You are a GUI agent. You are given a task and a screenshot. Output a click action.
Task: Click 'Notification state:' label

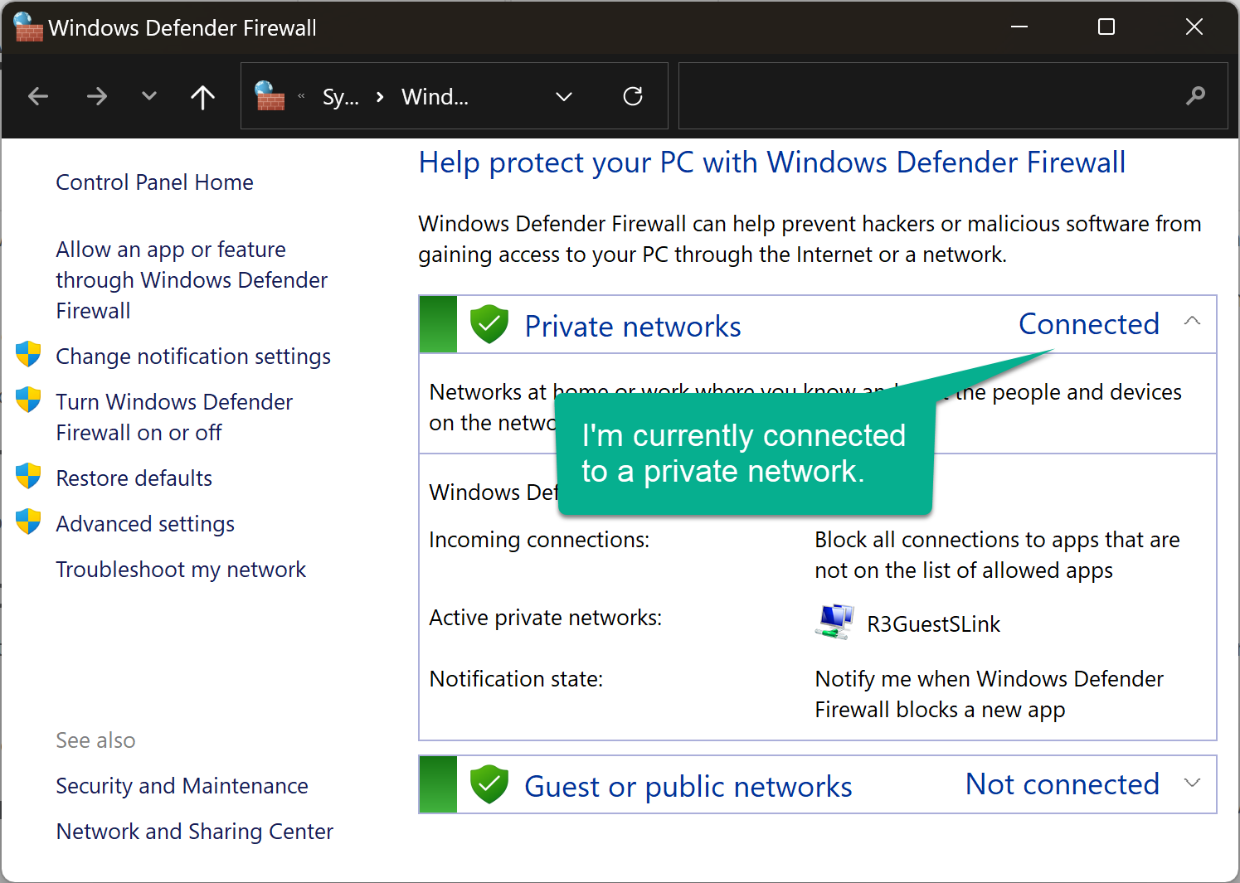[516, 679]
